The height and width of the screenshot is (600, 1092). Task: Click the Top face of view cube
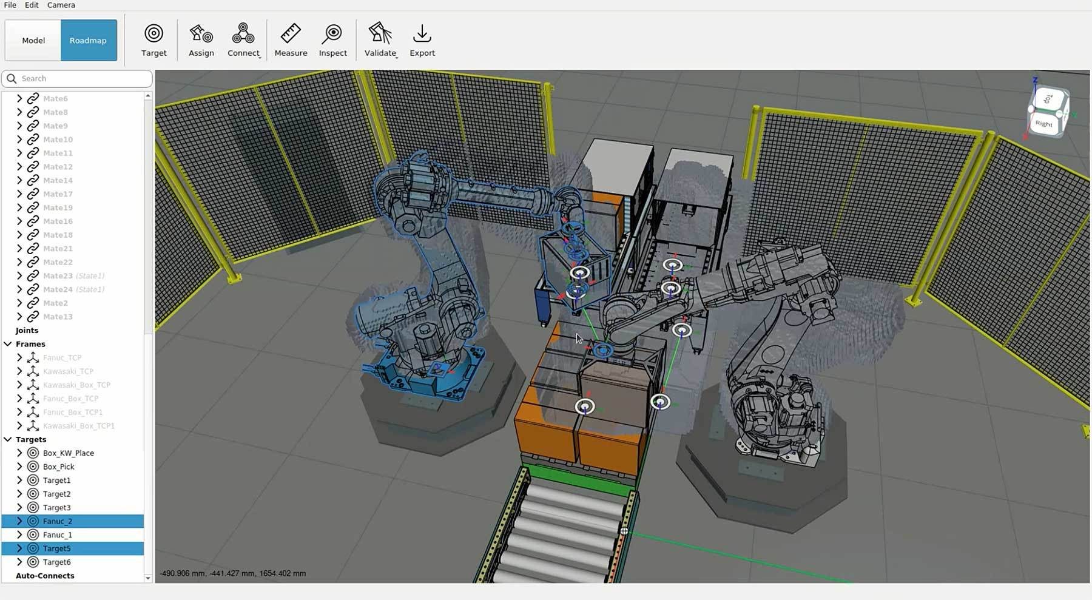pyautogui.click(x=1048, y=99)
